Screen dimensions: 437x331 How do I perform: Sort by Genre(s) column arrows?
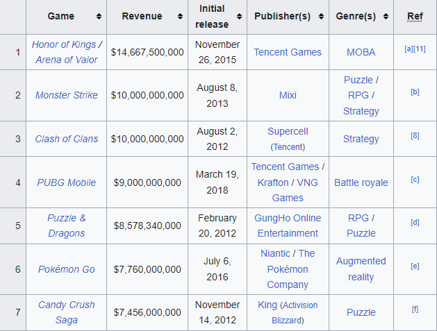tap(386, 17)
